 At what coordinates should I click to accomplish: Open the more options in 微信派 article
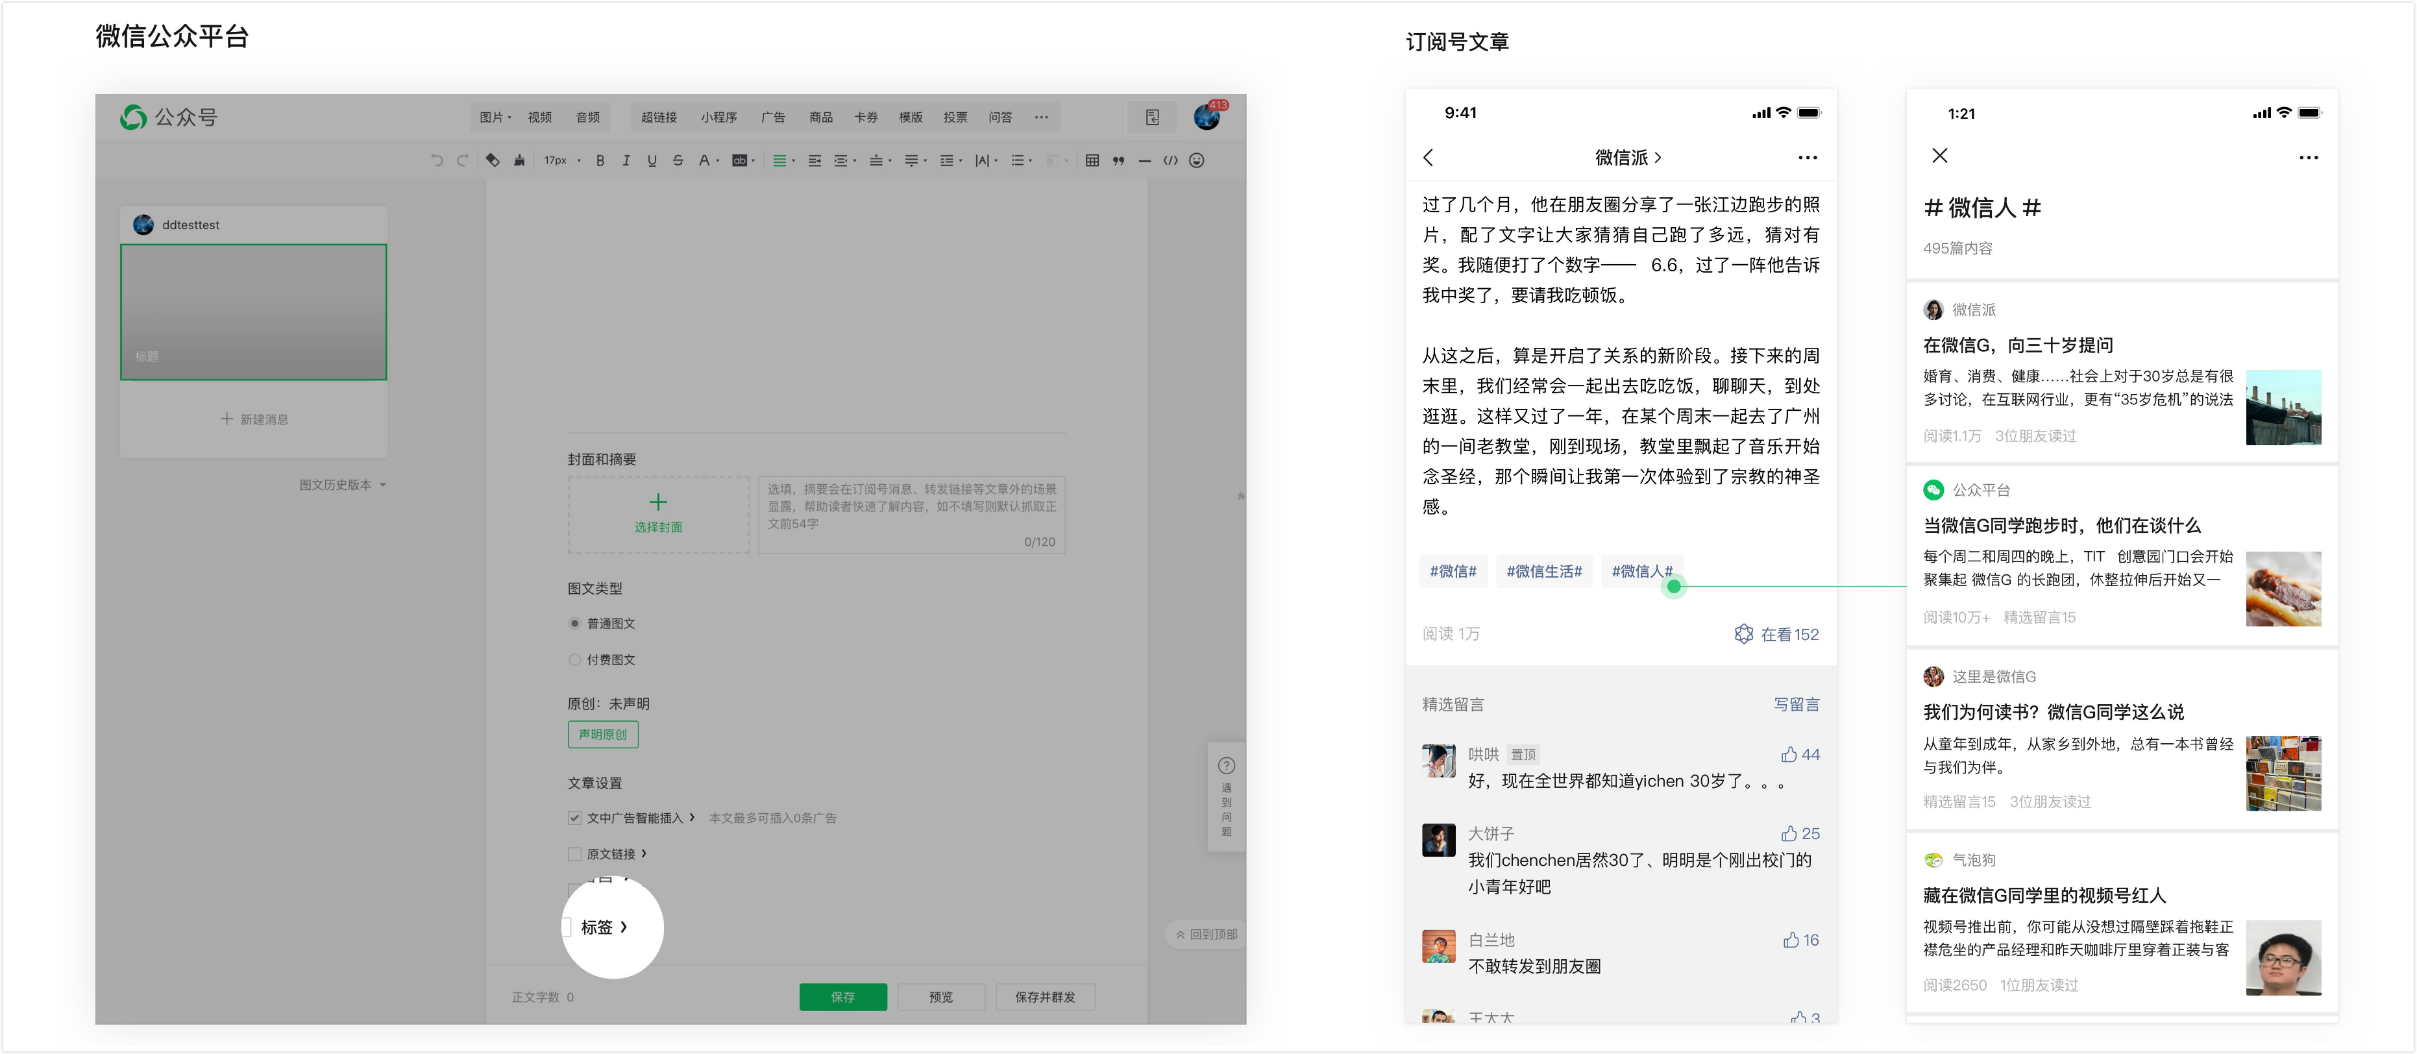tap(1807, 158)
